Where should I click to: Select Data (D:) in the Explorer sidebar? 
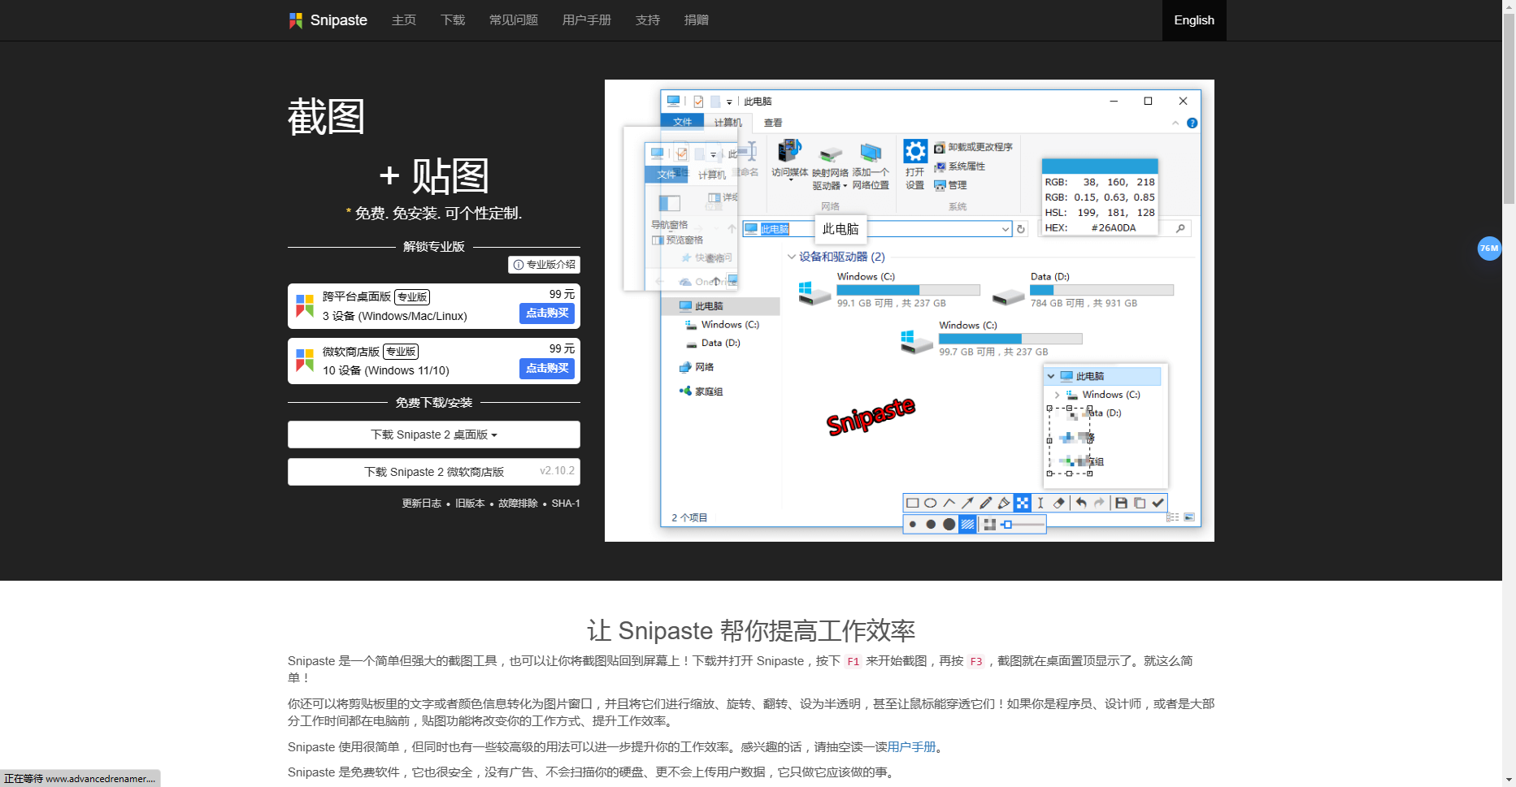pos(714,343)
